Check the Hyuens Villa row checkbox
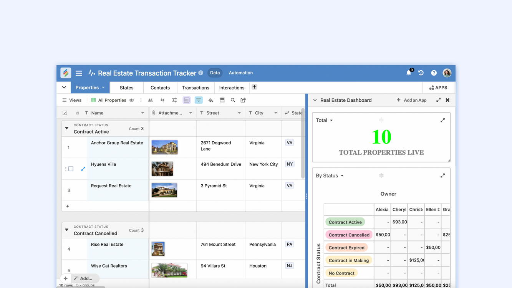512x288 pixels. [x=71, y=169]
